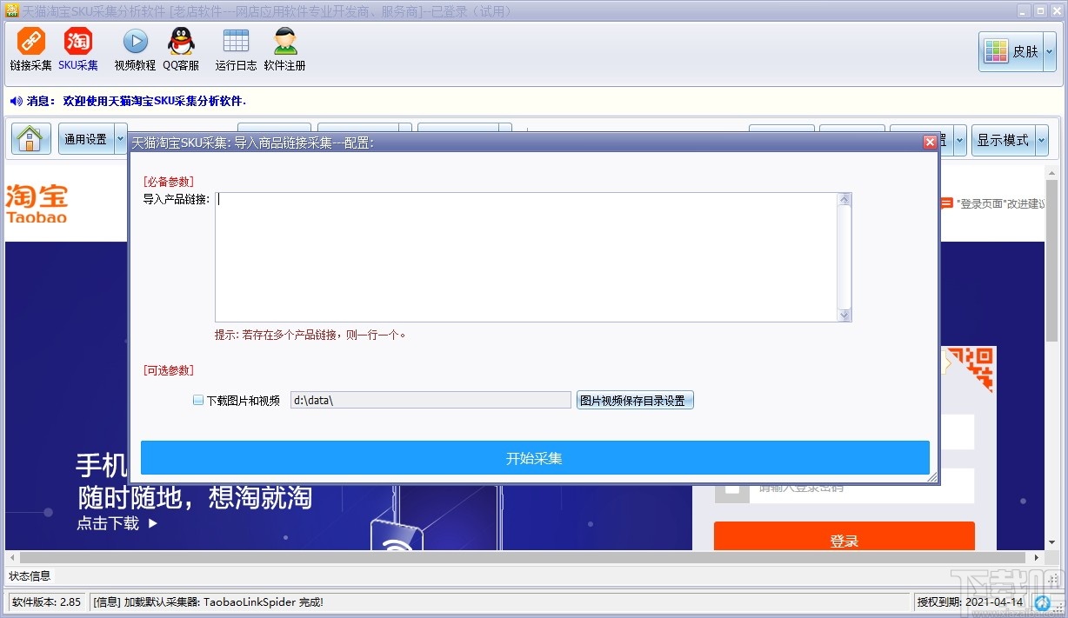
Task: Click the network status icon in bottom-right corner
Action: click(x=1043, y=601)
